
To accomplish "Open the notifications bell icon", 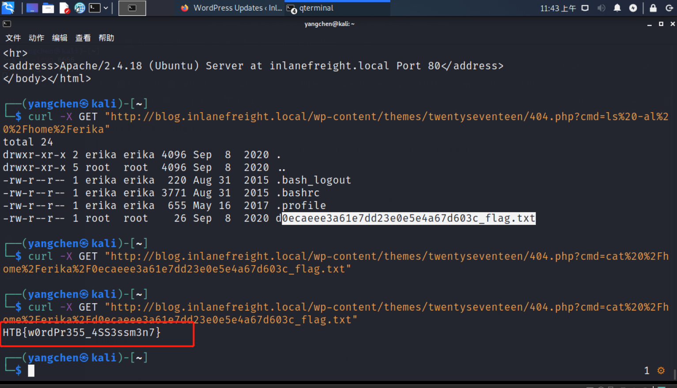I will coord(617,8).
